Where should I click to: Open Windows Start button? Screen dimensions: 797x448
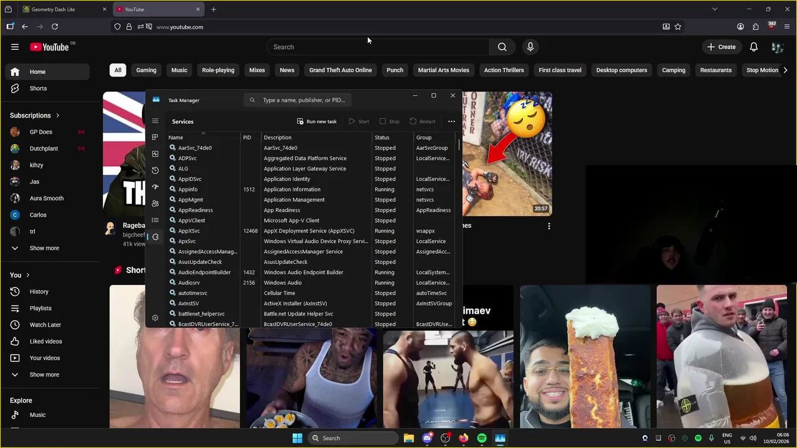[297, 438]
